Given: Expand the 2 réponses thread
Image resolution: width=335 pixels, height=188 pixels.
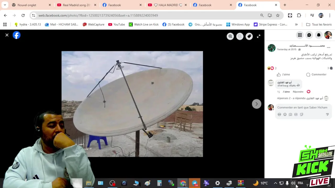Looking at the screenshot, I should [x=300, y=98].
